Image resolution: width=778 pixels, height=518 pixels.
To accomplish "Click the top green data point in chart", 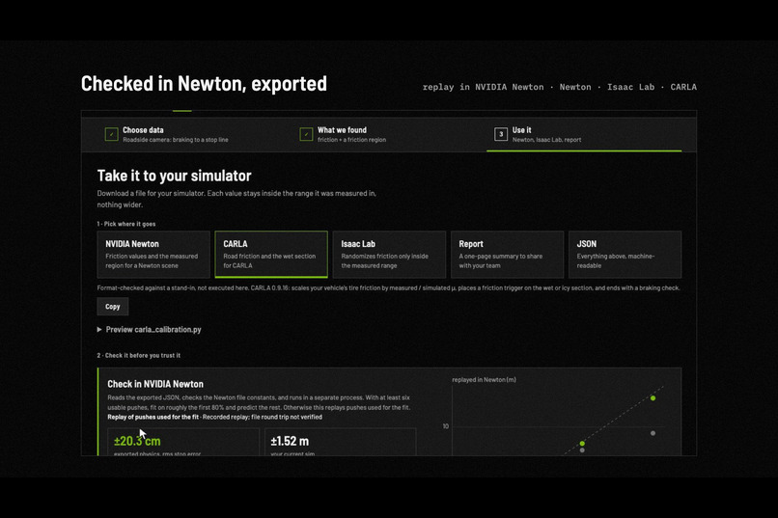I will coord(653,398).
